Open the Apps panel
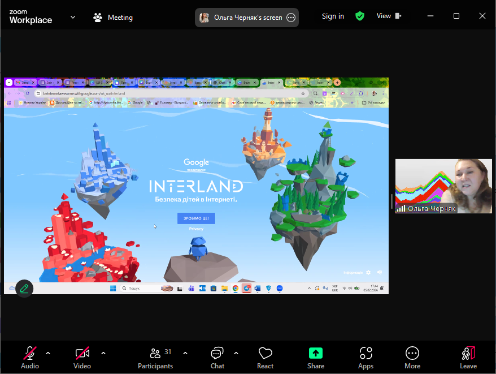Viewport: 496px width, 374px height. pos(366,358)
